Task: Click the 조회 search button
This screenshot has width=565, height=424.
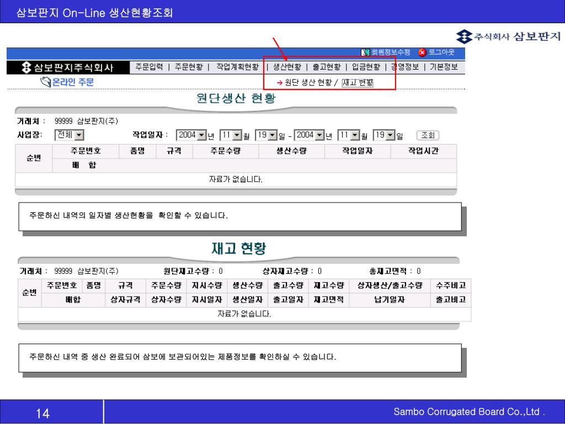Action: pyautogui.click(x=428, y=136)
